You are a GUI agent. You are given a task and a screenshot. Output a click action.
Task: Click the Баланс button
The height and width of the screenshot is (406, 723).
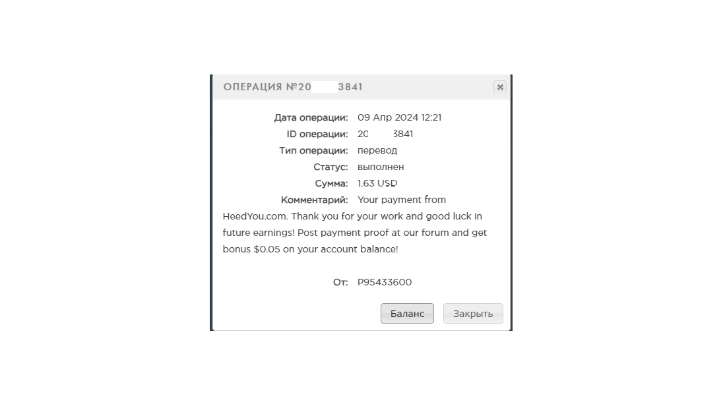pyautogui.click(x=407, y=313)
